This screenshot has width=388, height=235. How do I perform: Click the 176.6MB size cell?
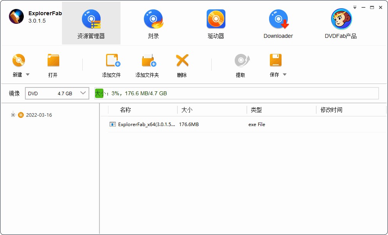tap(189, 124)
